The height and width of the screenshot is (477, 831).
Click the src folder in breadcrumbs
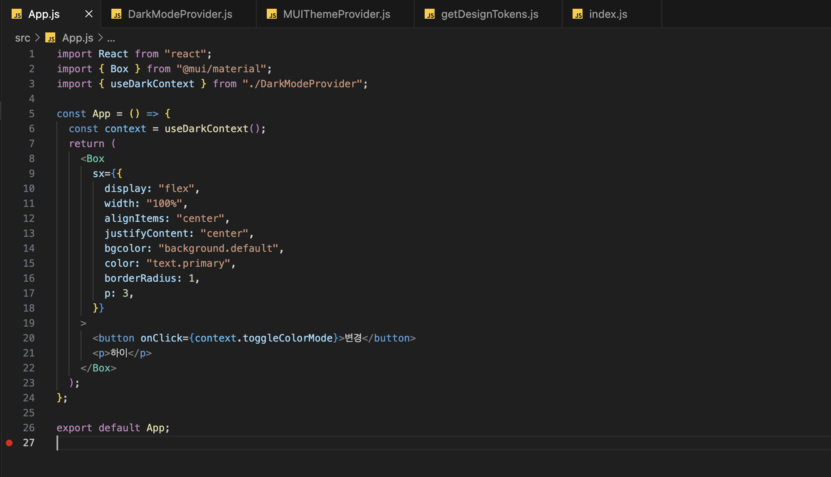coord(22,38)
